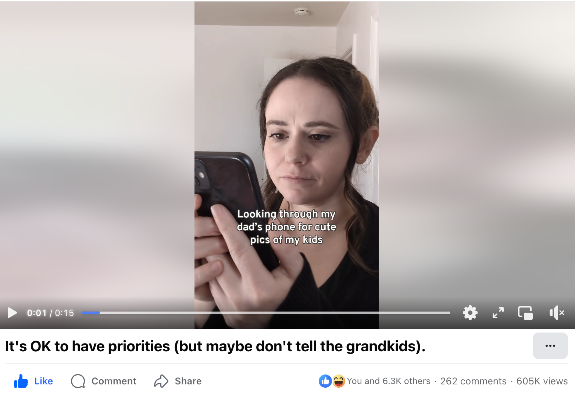
Task: Click the speech bubble Comment icon
Action: click(78, 381)
